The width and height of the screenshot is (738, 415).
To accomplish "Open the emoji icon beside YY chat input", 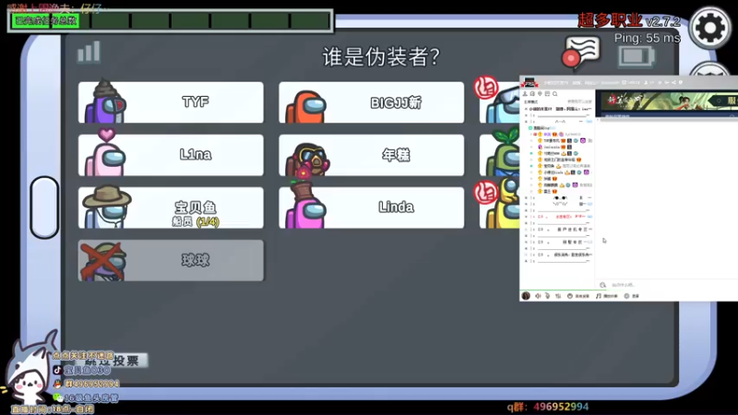I will point(603,285).
